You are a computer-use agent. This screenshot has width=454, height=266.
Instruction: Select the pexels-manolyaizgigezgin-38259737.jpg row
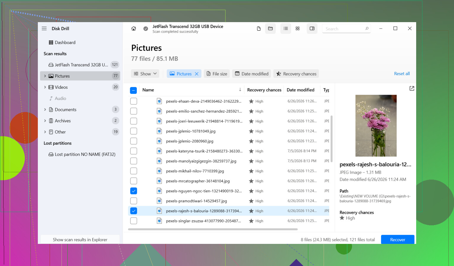[229, 161]
